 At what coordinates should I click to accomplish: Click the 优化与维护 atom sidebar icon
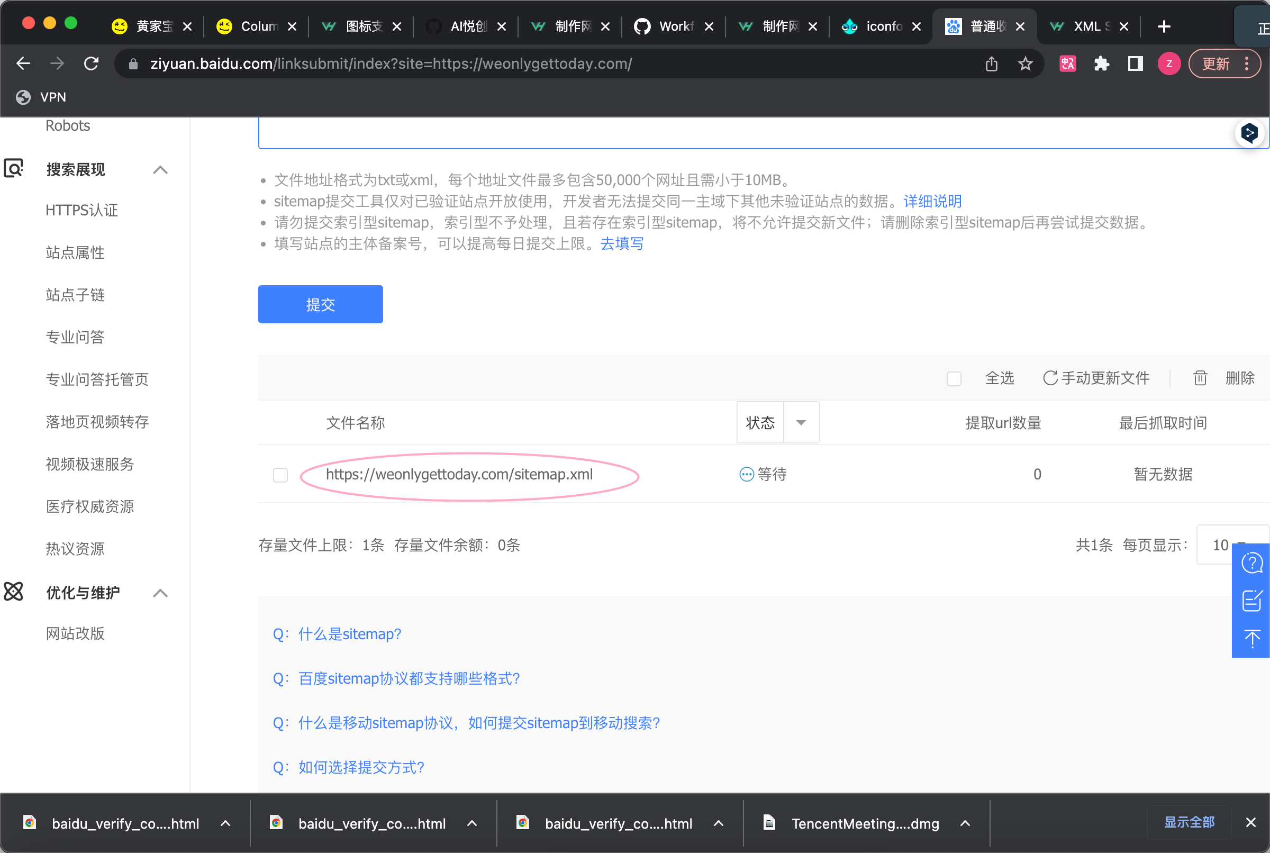tap(14, 592)
